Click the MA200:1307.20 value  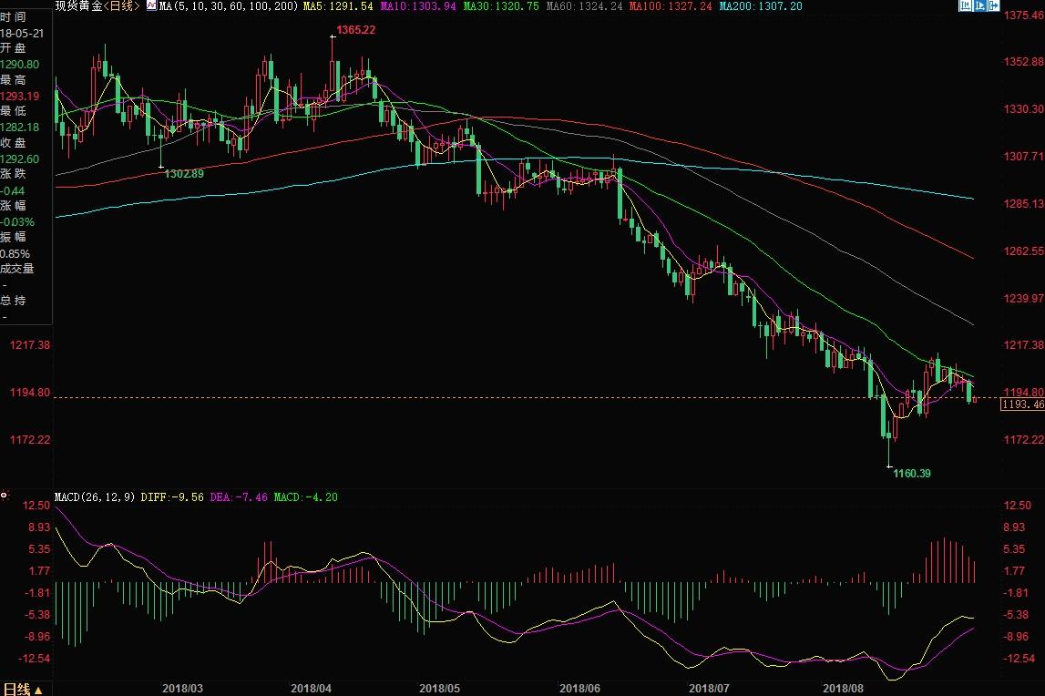click(x=761, y=6)
